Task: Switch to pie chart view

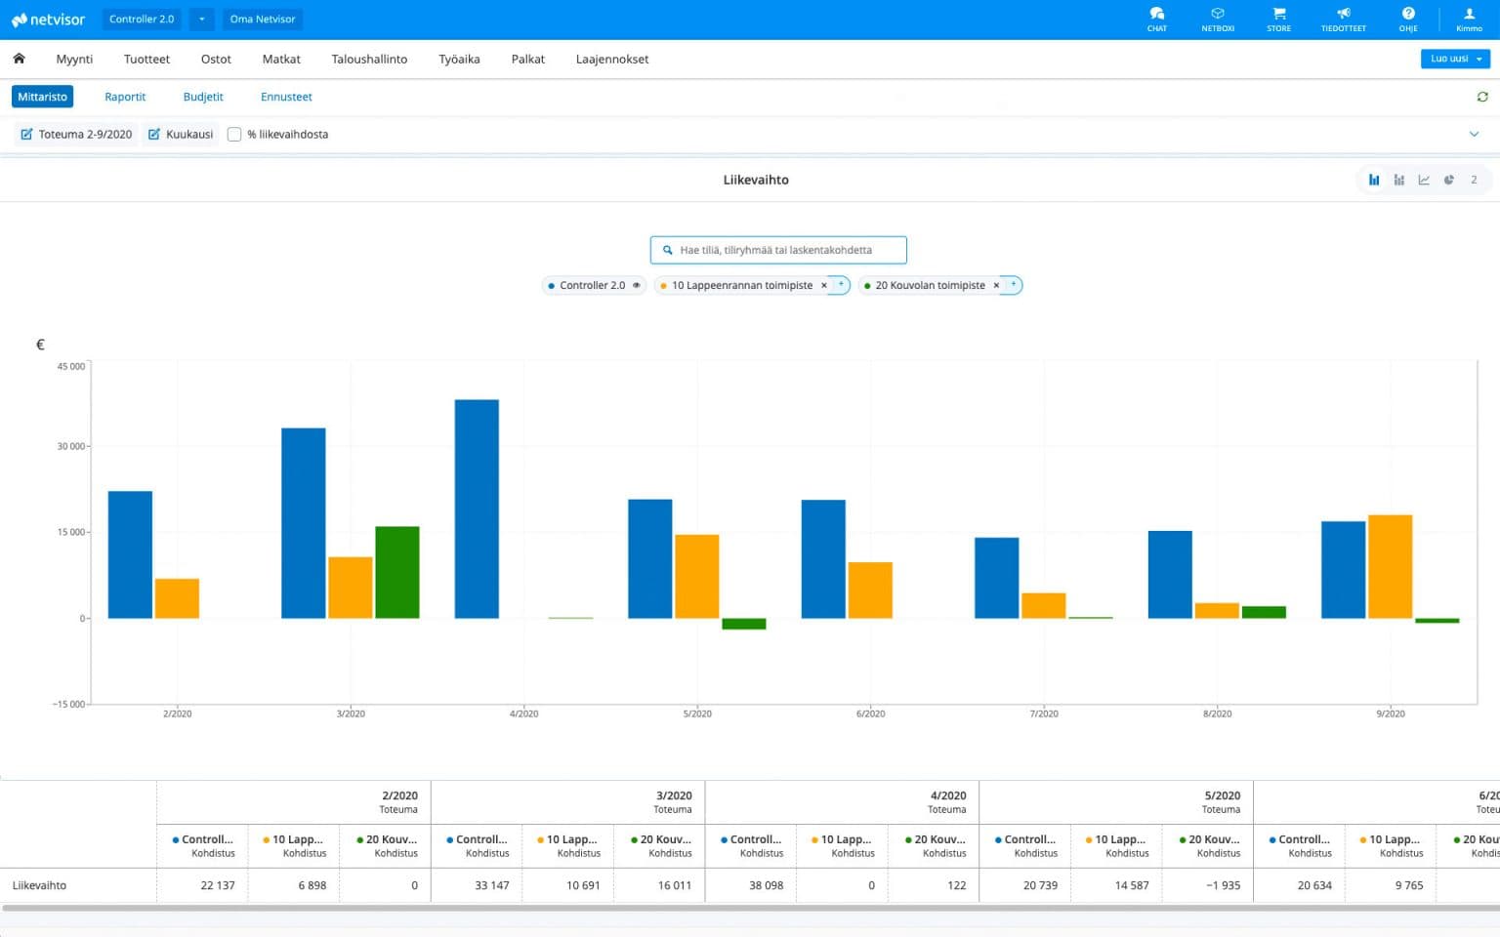Action: point(1448,180)
